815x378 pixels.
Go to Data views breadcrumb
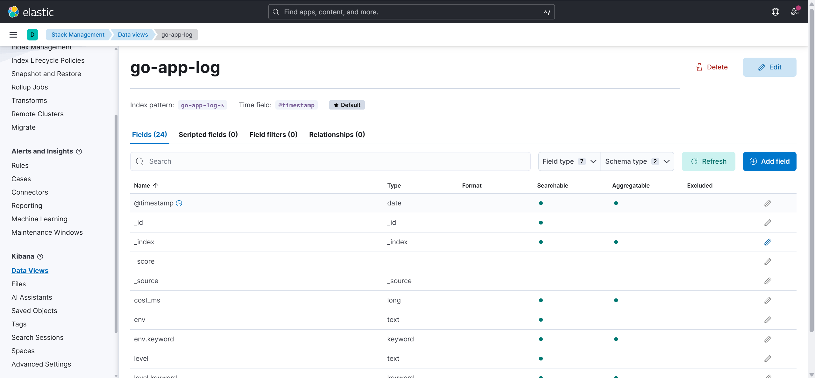point(133,35)
